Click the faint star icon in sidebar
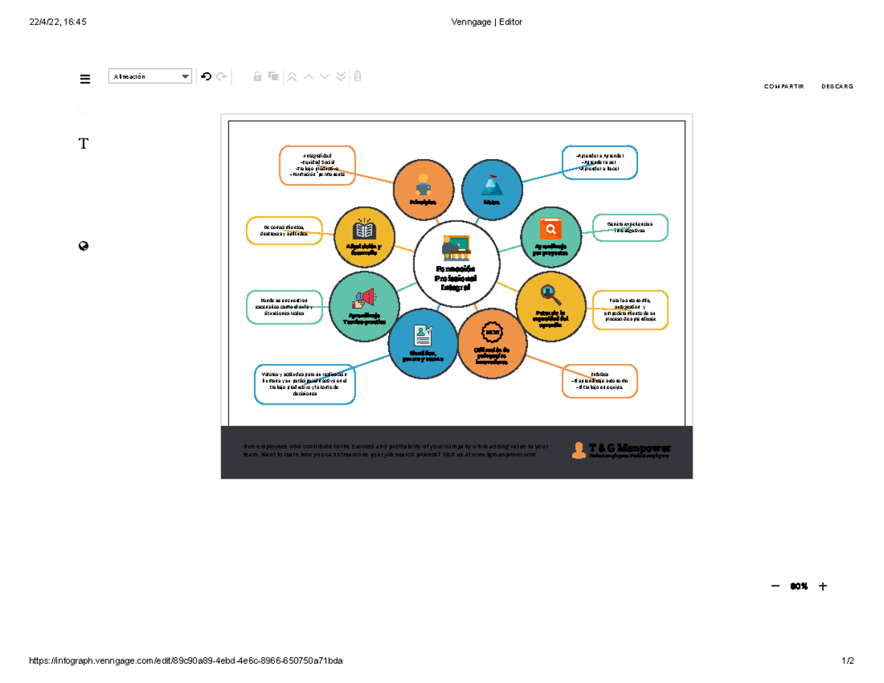The width and height of the screenshot is (884, 683). pos(83,110)
